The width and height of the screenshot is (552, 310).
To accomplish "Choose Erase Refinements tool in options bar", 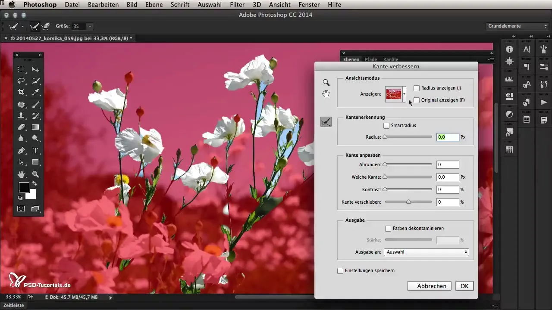I will [x=45, y=26].
